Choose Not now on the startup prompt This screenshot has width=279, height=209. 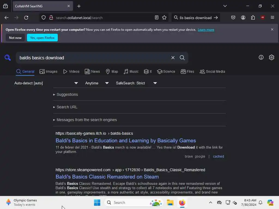coord(15,38)
